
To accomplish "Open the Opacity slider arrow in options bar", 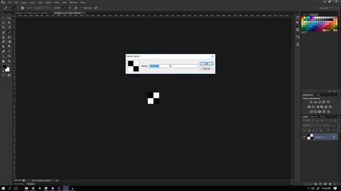I will 70,8.
